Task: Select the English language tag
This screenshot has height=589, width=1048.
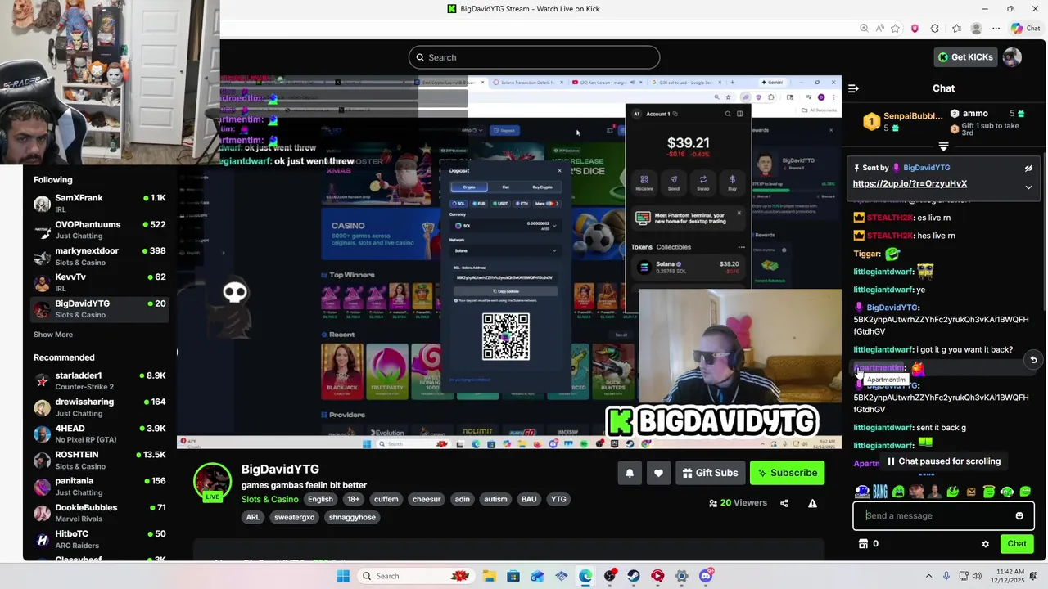Action: pos(320,499)
